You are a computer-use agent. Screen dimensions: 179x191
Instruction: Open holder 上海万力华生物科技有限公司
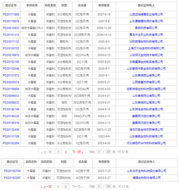pyautogui.click(x=146, y=48)
